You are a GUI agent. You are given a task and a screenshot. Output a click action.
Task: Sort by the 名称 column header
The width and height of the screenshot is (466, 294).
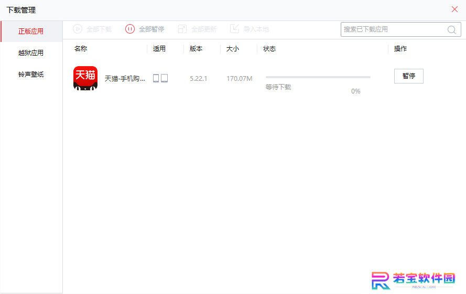(81, 48)
